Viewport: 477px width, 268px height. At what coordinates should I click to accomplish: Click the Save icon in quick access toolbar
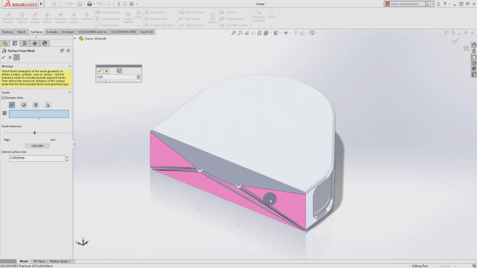[x=80, y=4]
